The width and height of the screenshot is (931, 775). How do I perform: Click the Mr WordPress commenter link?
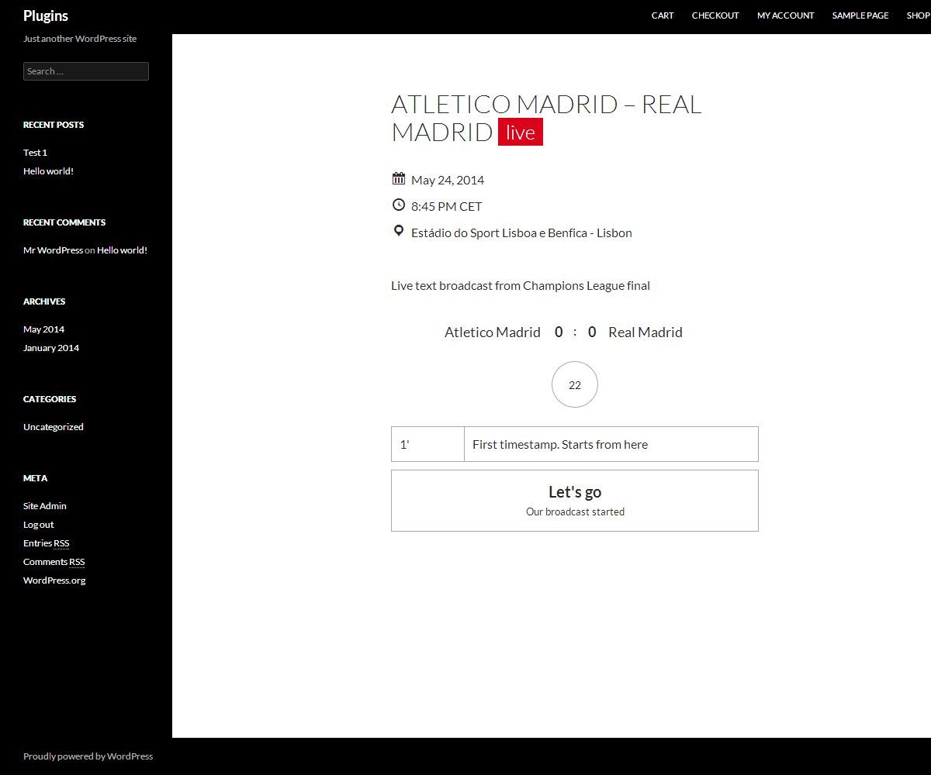[53, 250]
